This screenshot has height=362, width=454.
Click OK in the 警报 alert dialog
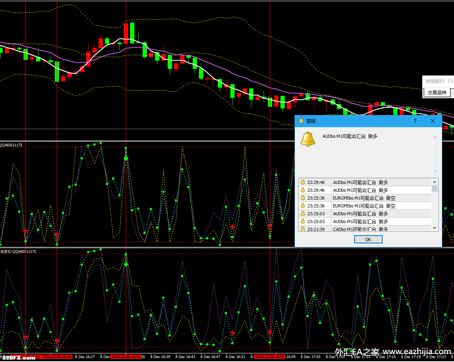coord(368,239)
